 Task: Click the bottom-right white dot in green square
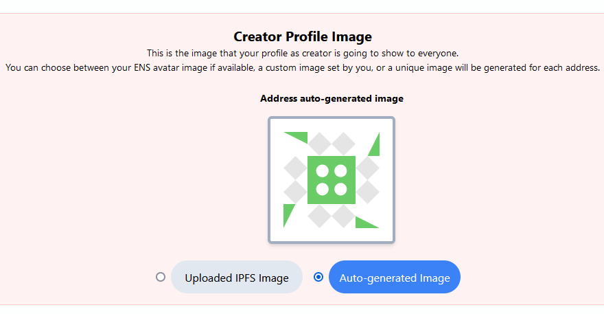[340, 189]
